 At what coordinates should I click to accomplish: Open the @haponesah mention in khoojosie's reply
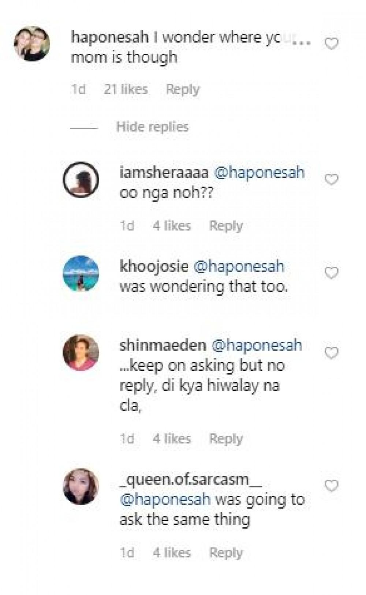pyautogui.click(x=239, y=266)
